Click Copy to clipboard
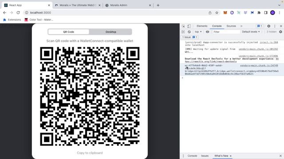The height and width of the screenshot is (159, 284). click(x=90, y=153)
